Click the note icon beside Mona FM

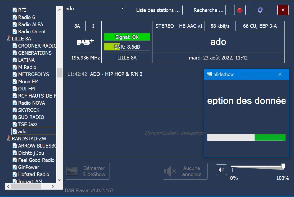(15, 81)
